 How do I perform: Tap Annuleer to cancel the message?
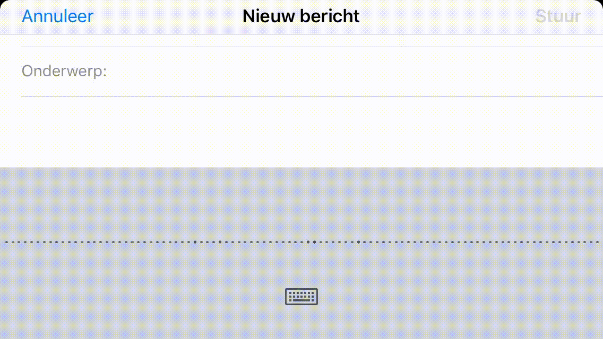click(x=58, y=16)
